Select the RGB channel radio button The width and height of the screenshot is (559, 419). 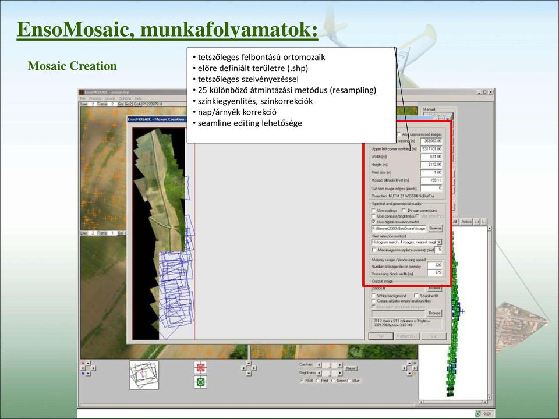pyautogui.click(x=302, y=381)
